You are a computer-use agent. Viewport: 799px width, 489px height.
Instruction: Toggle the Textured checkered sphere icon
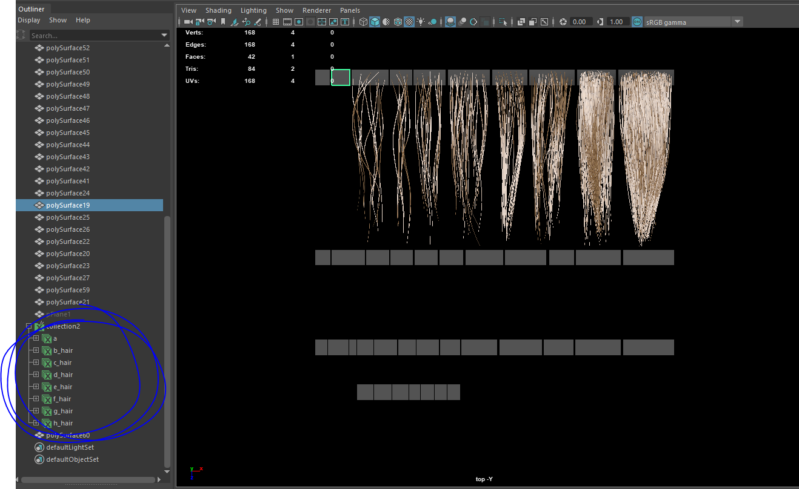pyautogui.click(x=409, y=22)
